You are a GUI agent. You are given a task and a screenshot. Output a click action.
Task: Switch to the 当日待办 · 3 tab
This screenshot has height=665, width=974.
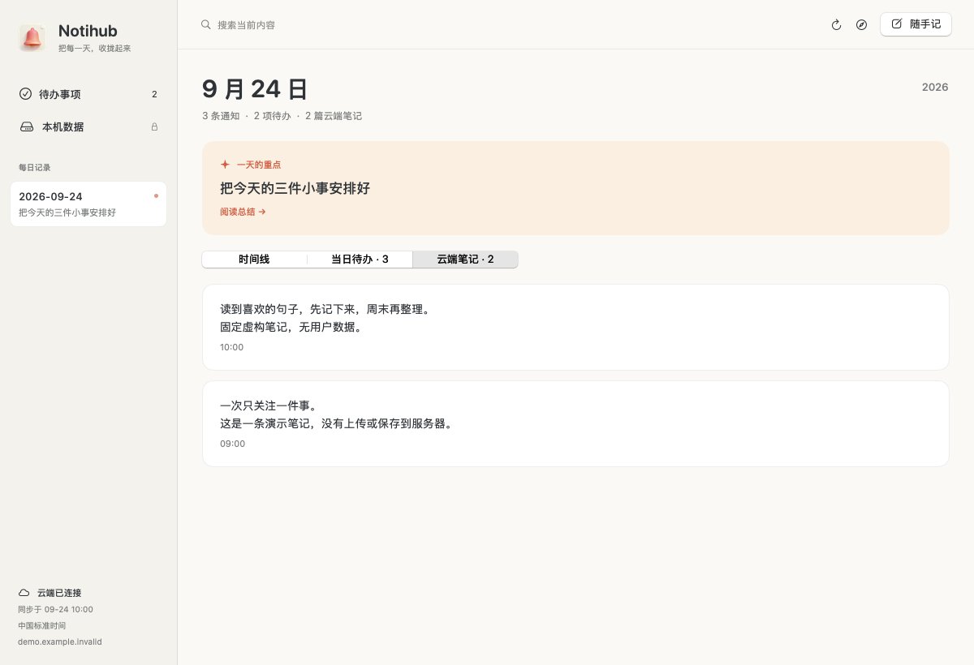click(360, 260)
